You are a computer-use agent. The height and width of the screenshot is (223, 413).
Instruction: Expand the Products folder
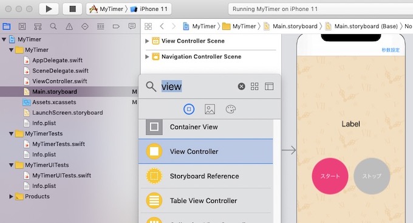pos(11,196)
